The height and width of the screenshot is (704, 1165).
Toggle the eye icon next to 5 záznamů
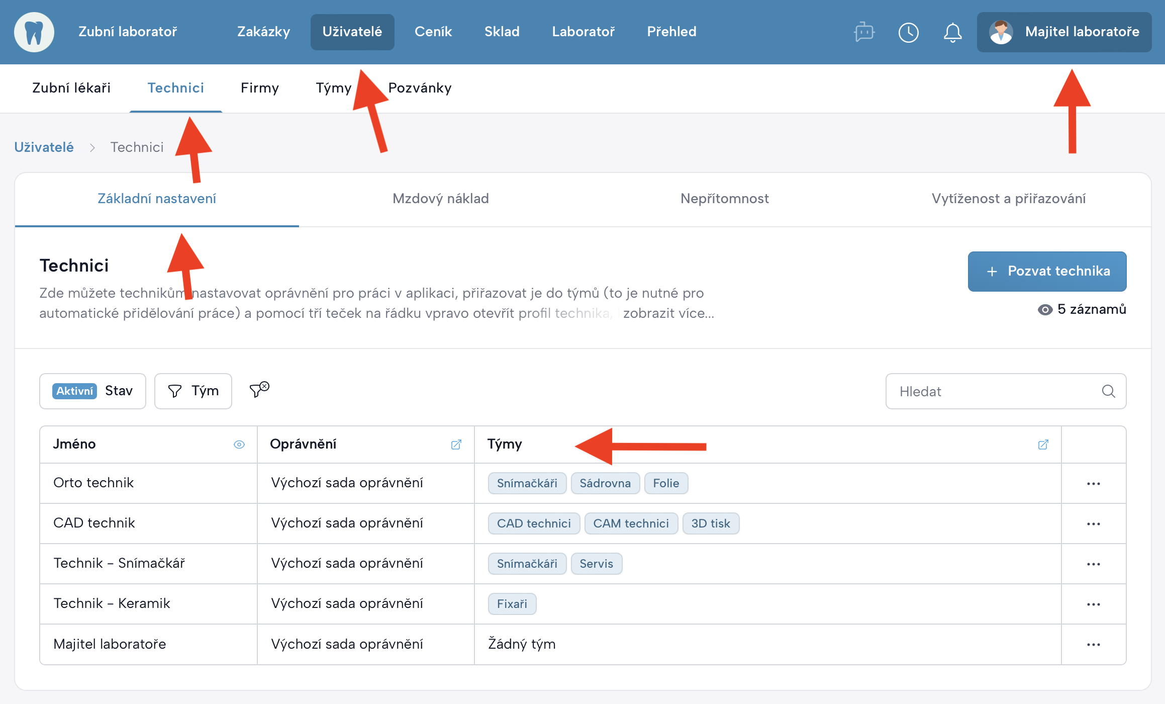coord(1045,310)
